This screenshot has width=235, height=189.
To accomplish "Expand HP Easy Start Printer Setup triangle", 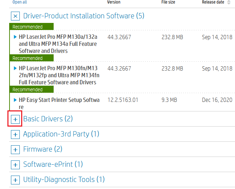I will tap(15, 100).
